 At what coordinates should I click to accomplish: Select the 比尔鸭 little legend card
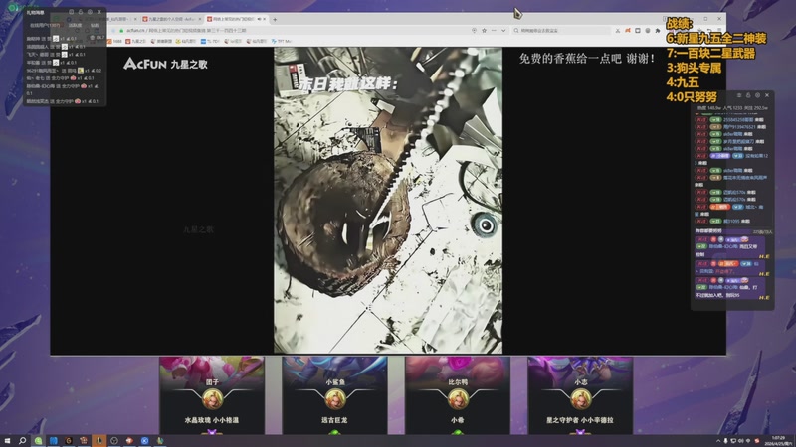(x=458, y=394)
